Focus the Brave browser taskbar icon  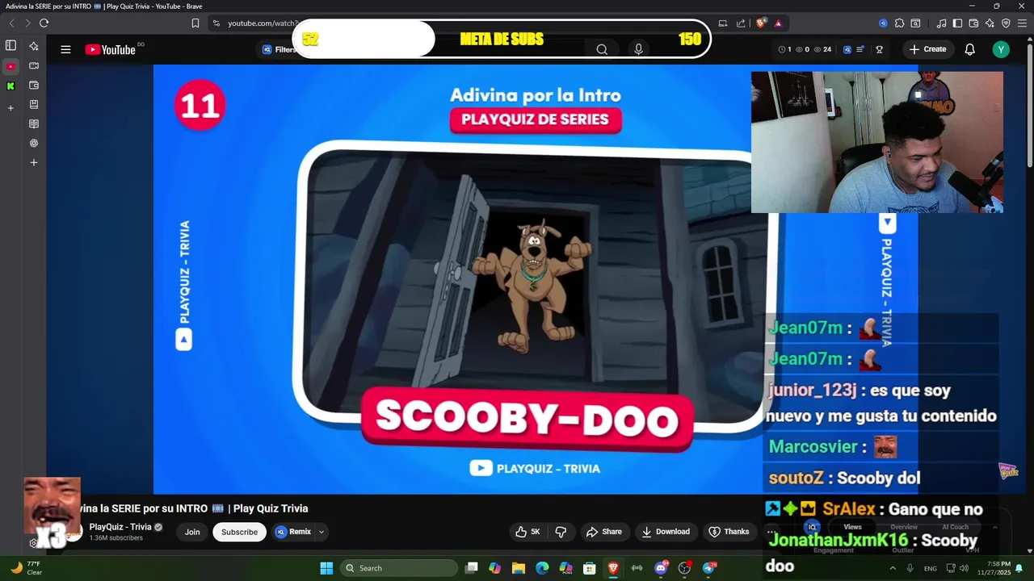(x=613, y=568)
